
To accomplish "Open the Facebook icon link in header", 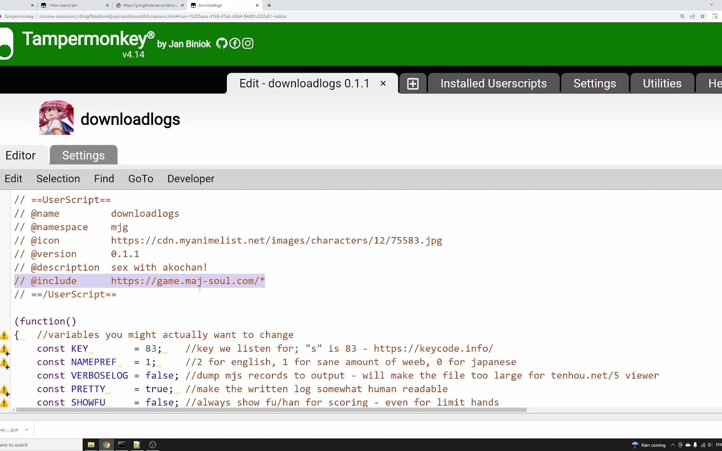I will click(x=235, y=43).
